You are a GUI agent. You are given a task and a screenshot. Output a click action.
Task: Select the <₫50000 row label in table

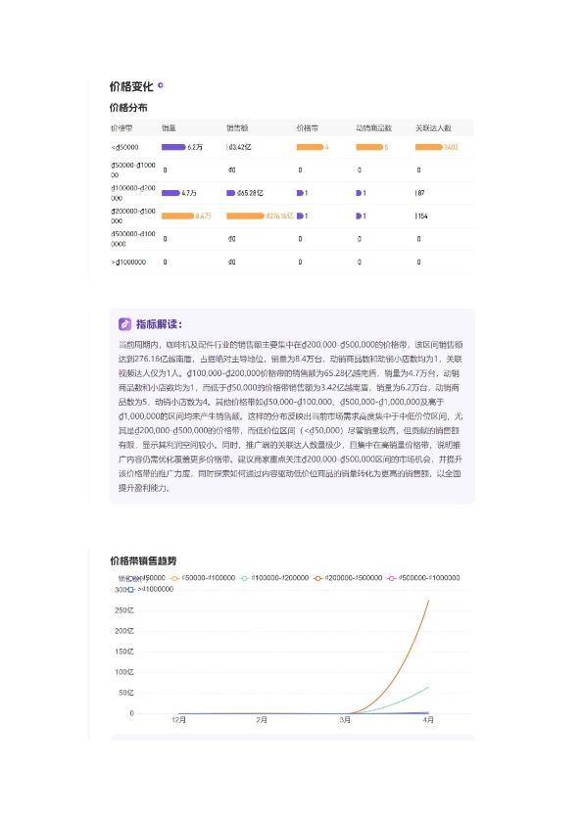[x=124, y=147]
